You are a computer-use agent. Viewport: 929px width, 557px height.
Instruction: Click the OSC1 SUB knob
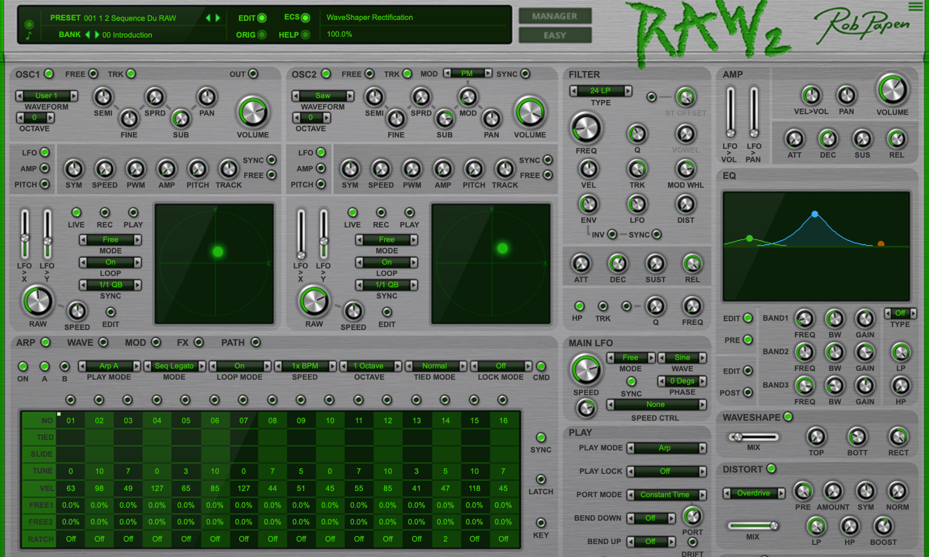[x=181, y=119]
